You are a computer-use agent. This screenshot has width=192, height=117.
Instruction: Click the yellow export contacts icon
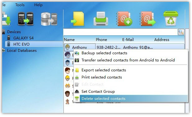click(x=77, y=19)
